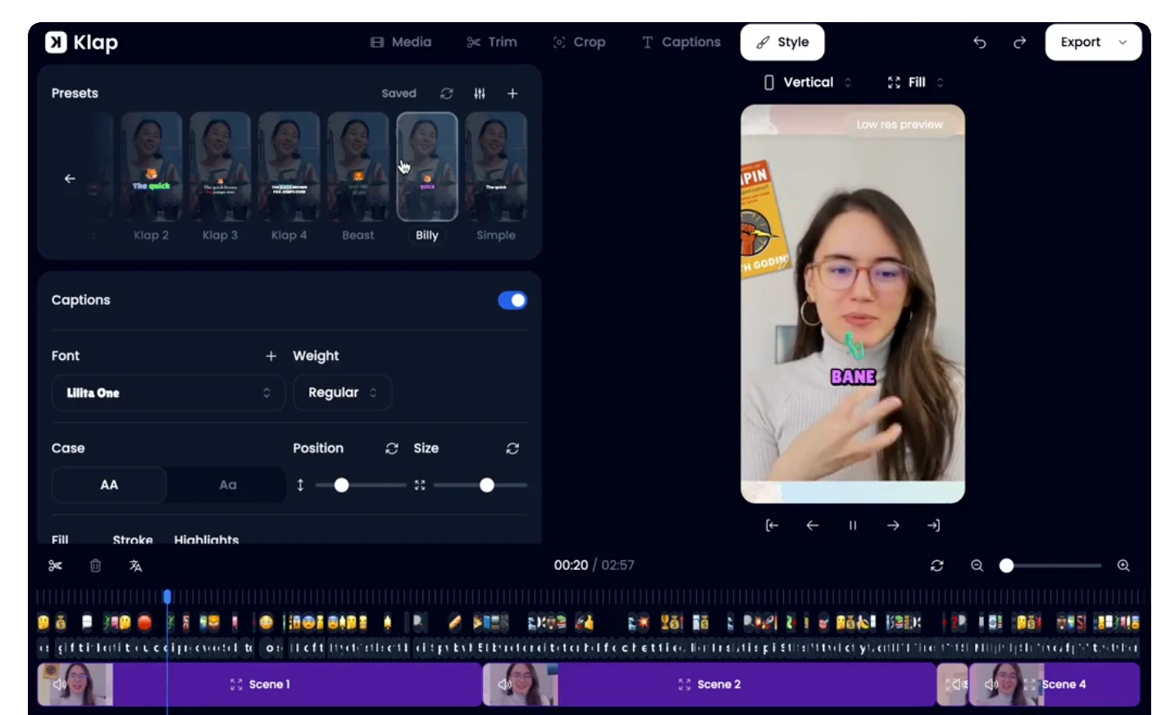Click the trash delete icon above timeline
This screenshot has height=715, width=1161.
click(95, 566)
